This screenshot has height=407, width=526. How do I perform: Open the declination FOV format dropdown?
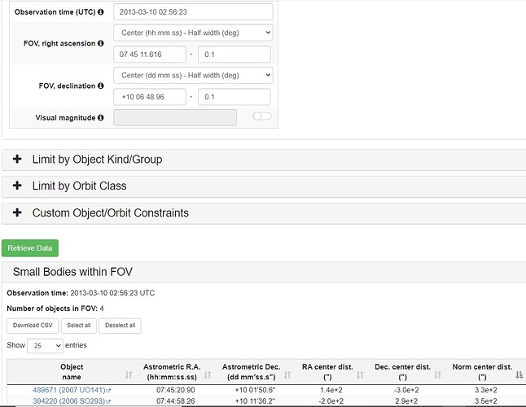point(193,76)
